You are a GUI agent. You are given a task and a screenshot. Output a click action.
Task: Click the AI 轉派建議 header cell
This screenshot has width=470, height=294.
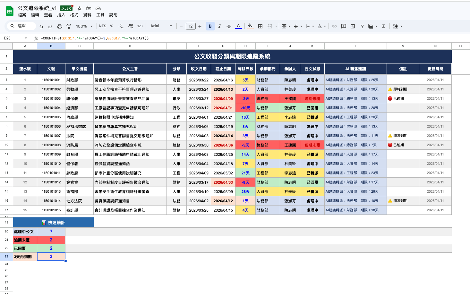(x=355, y=69)
